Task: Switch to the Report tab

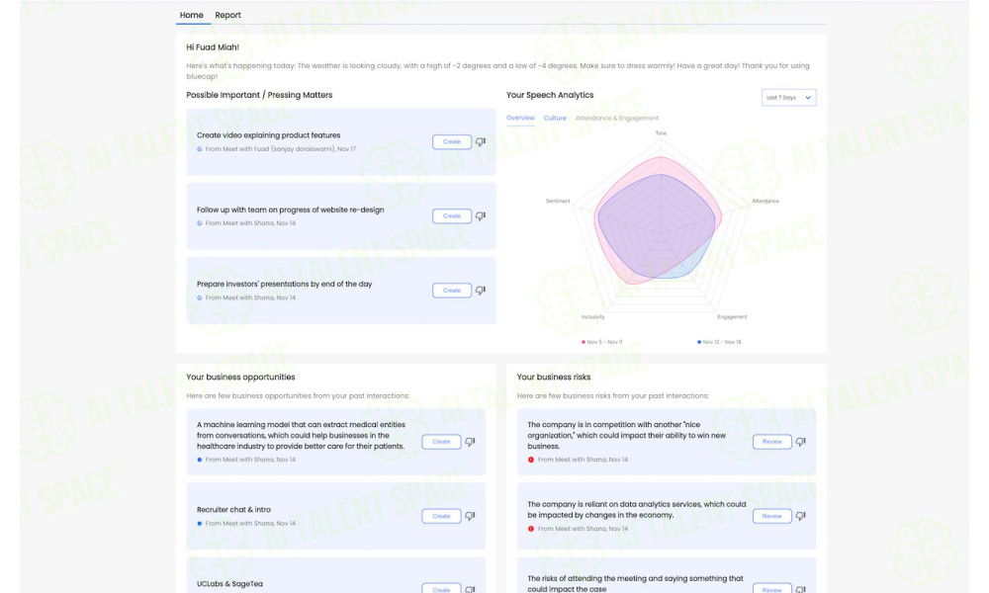Action: coord(227,15)
